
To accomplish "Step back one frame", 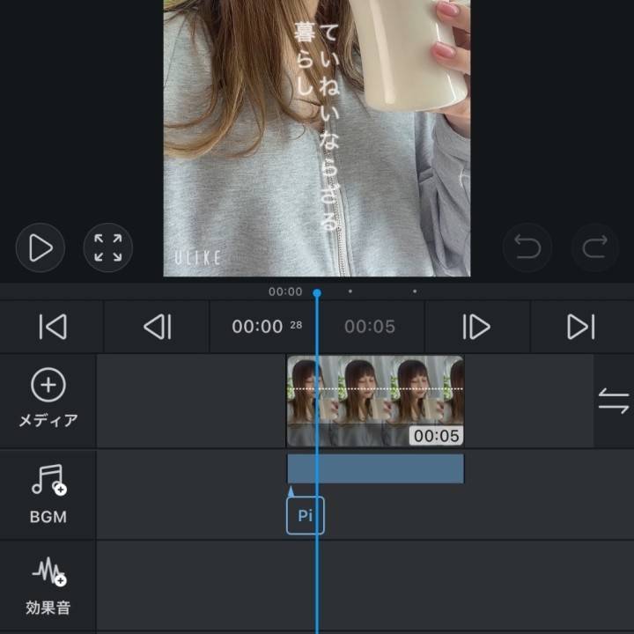I will point(157,327).
